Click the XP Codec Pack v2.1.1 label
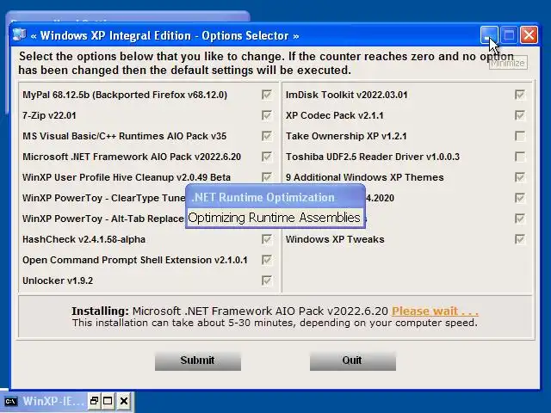Viewport: 551px width, 413px height. click(335, 115)
